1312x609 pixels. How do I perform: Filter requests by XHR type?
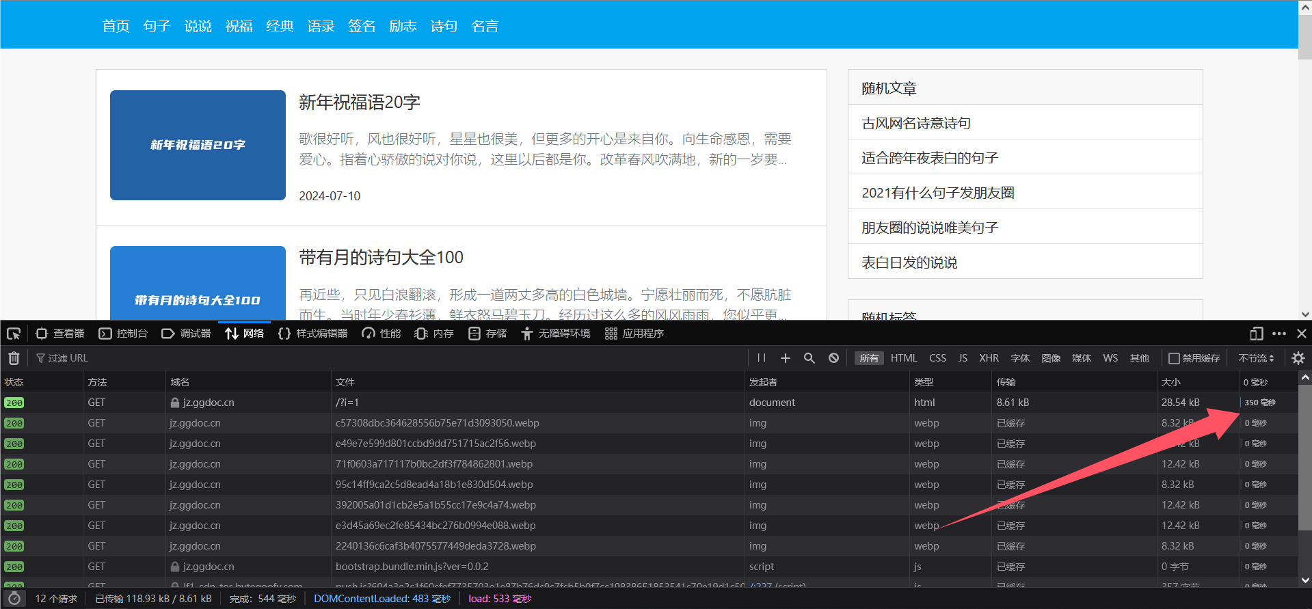click(989, 358)
